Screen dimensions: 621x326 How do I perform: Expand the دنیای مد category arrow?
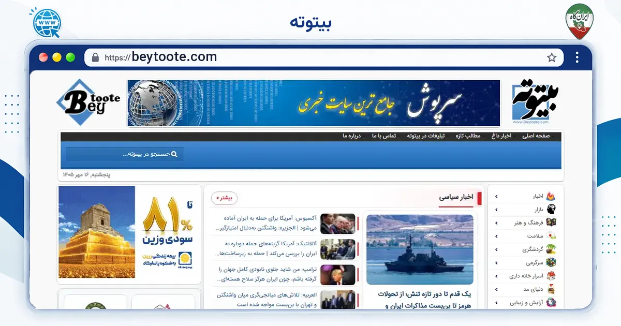496,290
